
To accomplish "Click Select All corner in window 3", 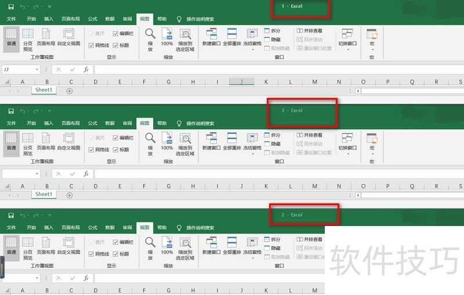I will (x=6, y=186).
